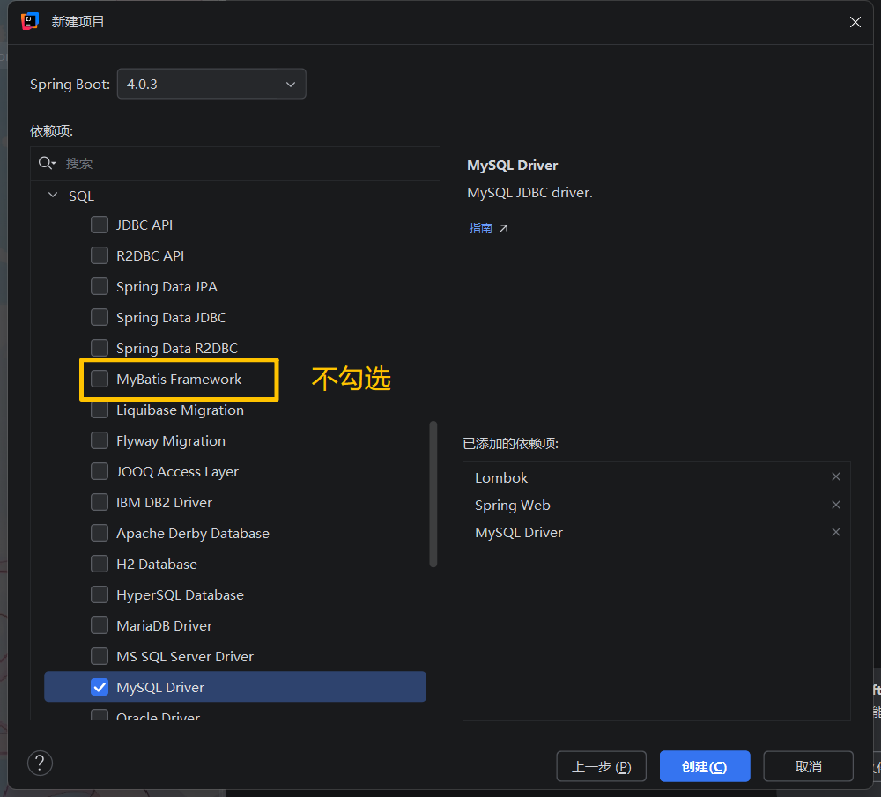Viewport: 881px width, 797px height.
Task: Click the 上一步 previous button
Action: tap(601, 766)
